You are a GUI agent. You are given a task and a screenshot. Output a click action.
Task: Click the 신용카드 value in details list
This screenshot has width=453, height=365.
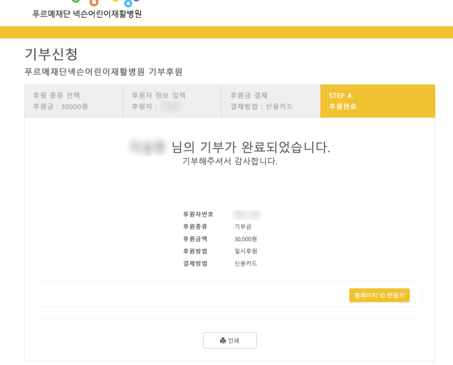point(246,263)
